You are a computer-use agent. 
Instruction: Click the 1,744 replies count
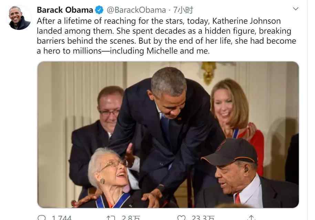pyautogui.click(x=62, y=218)
